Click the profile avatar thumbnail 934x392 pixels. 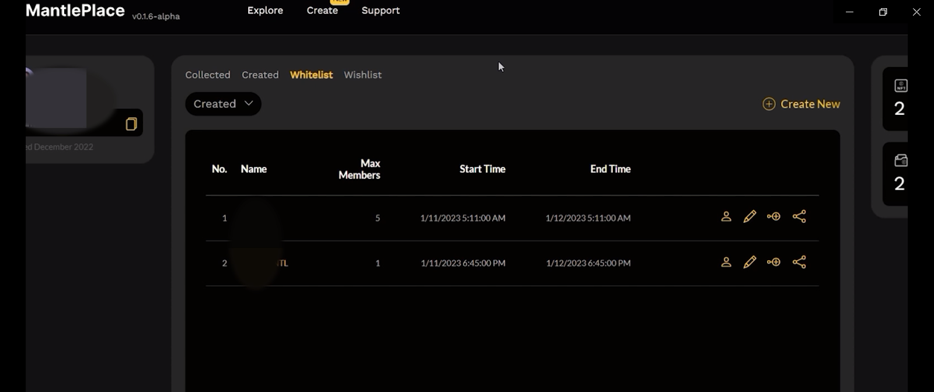[x=56, y=98]
